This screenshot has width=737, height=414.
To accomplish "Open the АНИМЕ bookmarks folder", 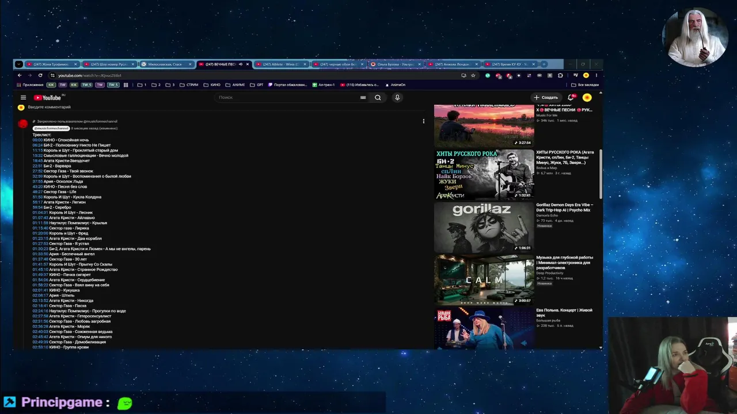I will pos(235,85).
